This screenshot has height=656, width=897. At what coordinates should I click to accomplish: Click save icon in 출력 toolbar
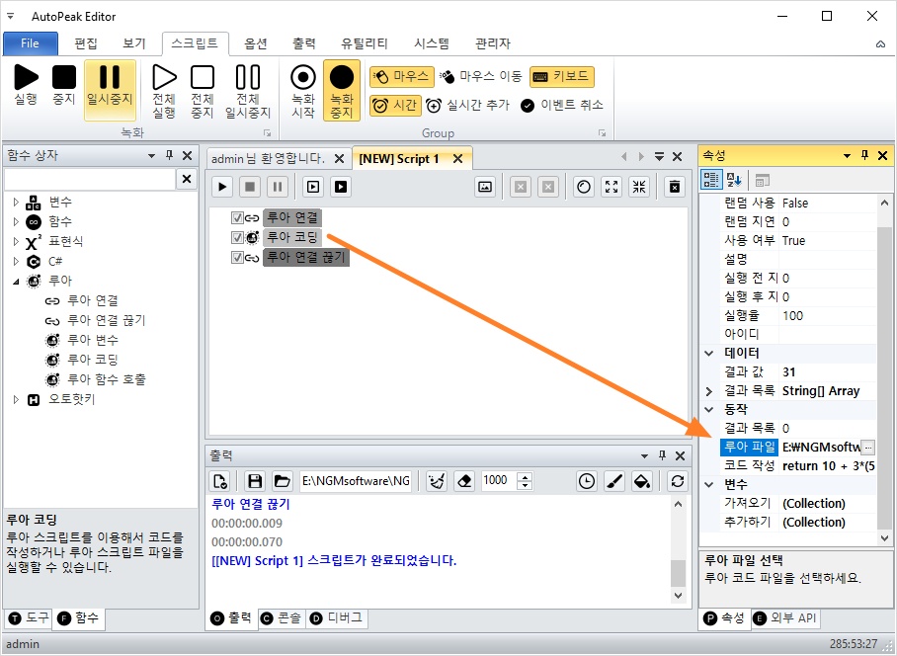tap(255, 481)
